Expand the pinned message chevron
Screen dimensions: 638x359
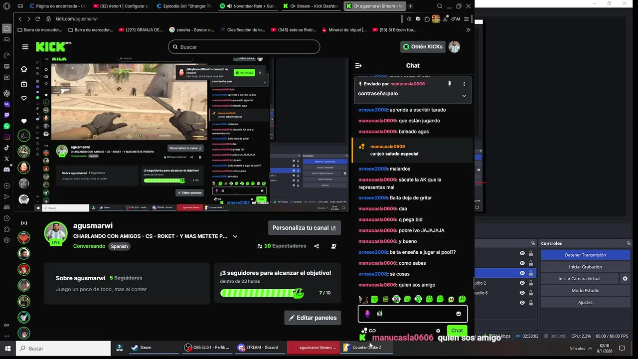(x=464, y=96)
